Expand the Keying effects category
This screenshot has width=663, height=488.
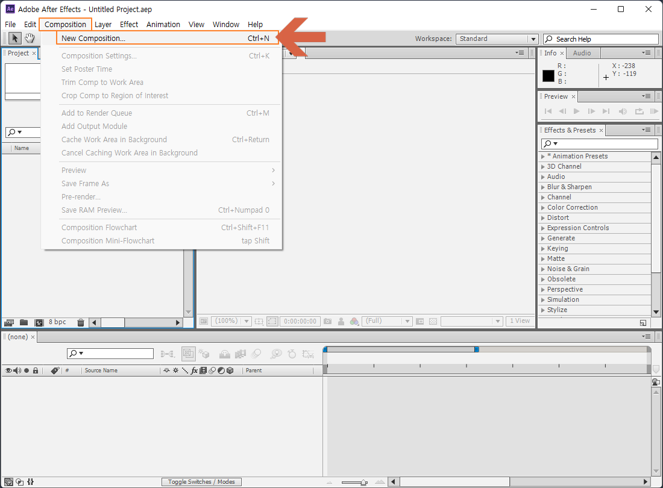(543, 248)
